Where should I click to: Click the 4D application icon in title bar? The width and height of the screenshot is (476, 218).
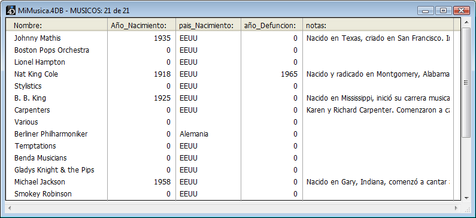(11, 10)
